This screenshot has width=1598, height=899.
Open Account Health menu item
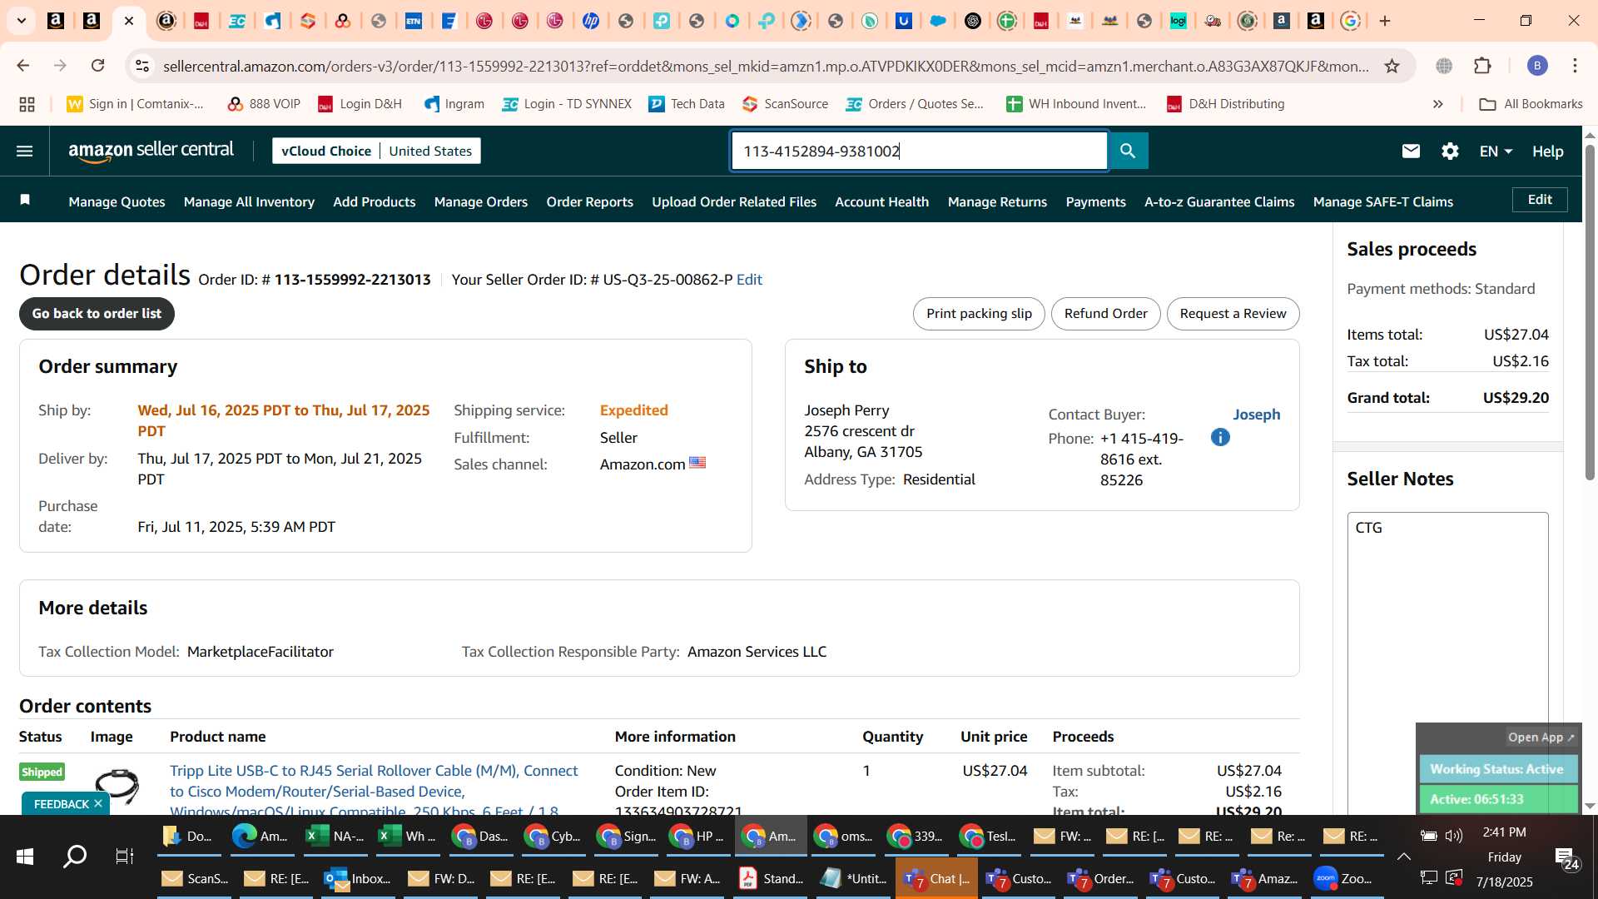click(x=881, y=201)
